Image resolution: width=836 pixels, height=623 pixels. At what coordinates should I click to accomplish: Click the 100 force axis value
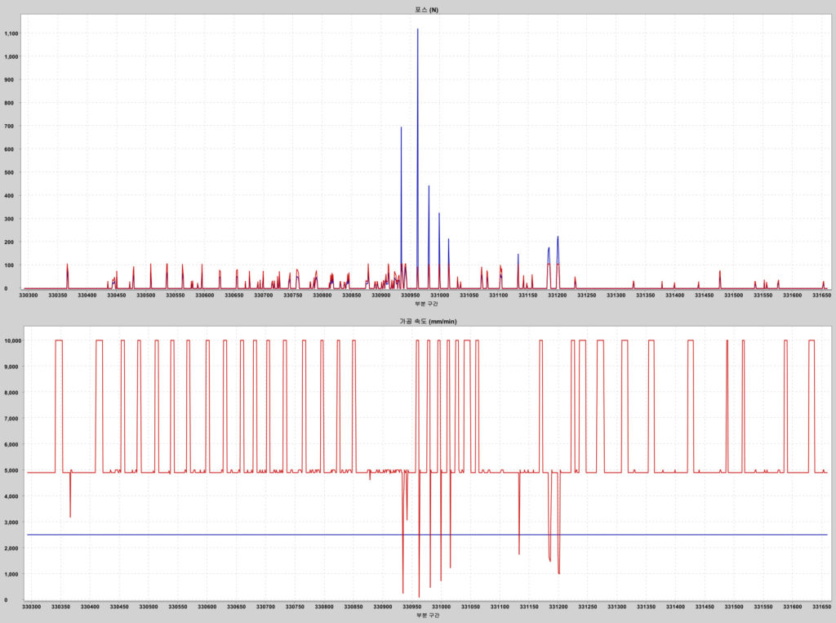tap(8, 265)
